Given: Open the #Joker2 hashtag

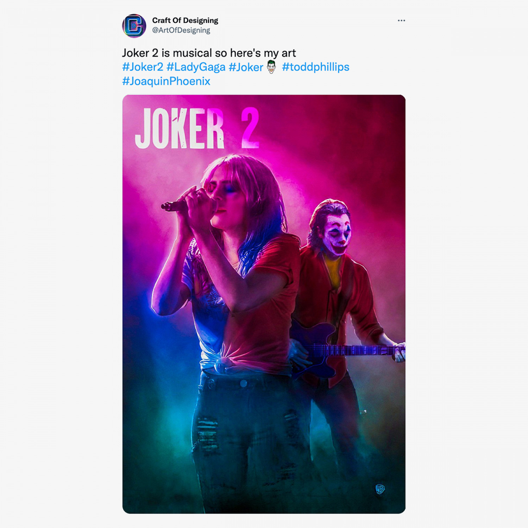Looking at the screenshot, I should click(x=143, y=67).
